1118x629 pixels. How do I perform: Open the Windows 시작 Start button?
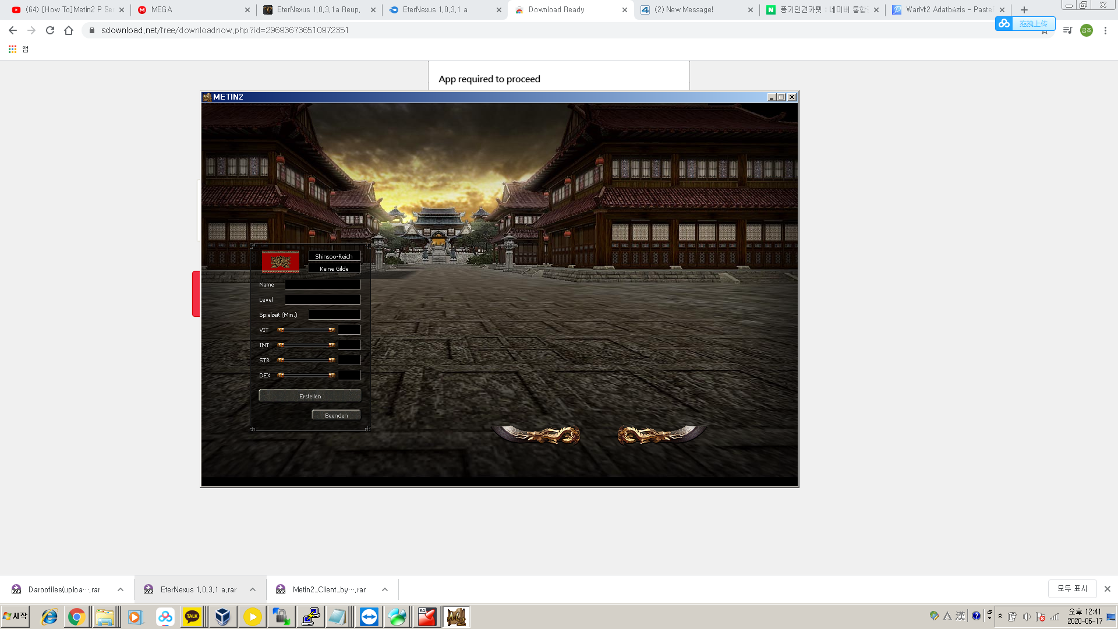coord(15,616)
